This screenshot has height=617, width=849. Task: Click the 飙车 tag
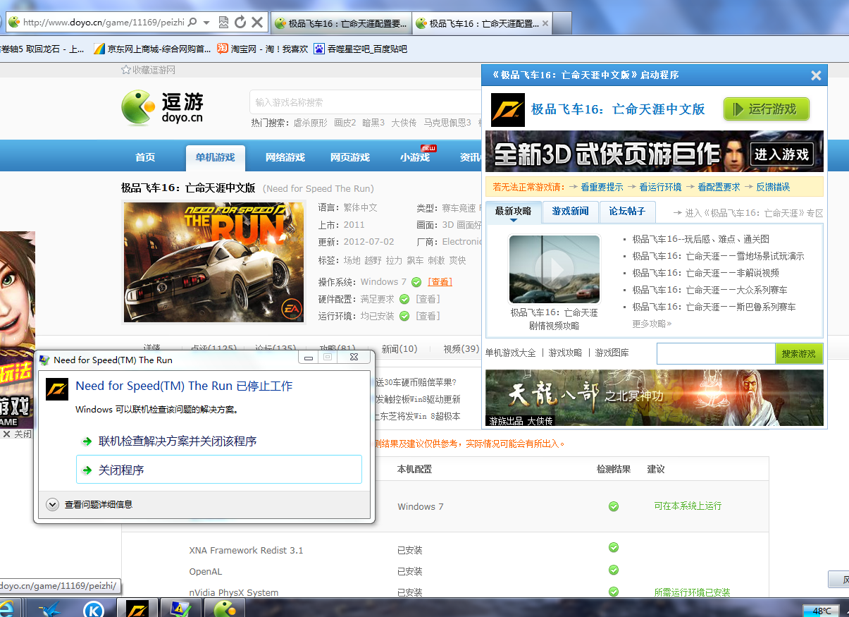(415, 260)
